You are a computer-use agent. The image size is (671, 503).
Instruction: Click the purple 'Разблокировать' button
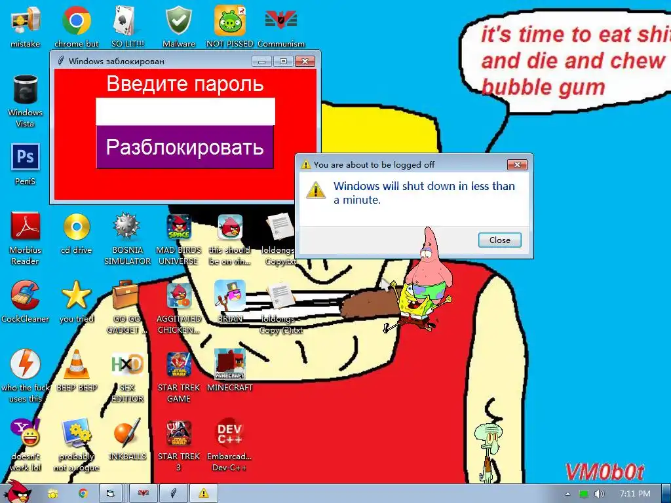tap(185, 147)
